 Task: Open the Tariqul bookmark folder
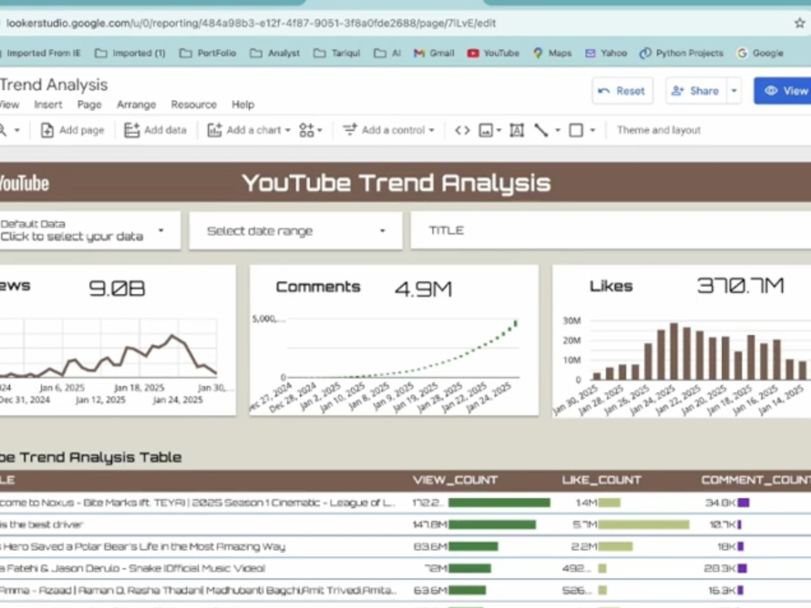click(x=337, y=53)
